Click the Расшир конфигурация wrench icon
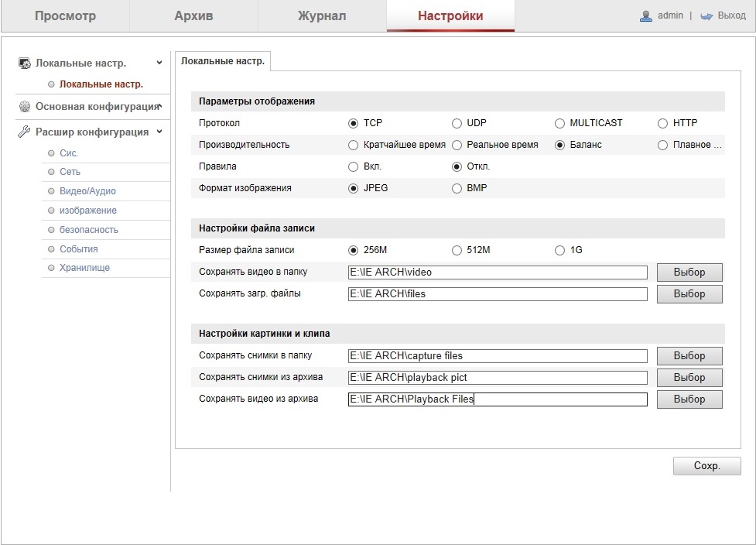Screen dimensions: 756x545 click(x=24, y=132)
